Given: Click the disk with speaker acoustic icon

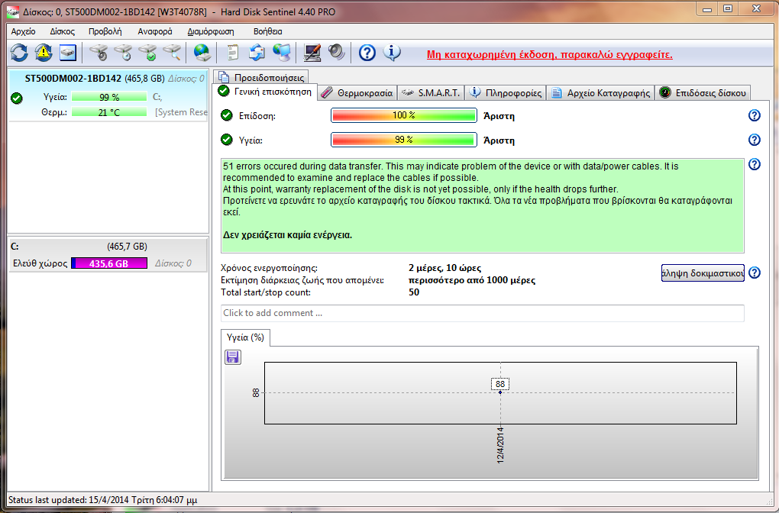Looking at the screenshot, I should tap(99, 53).
